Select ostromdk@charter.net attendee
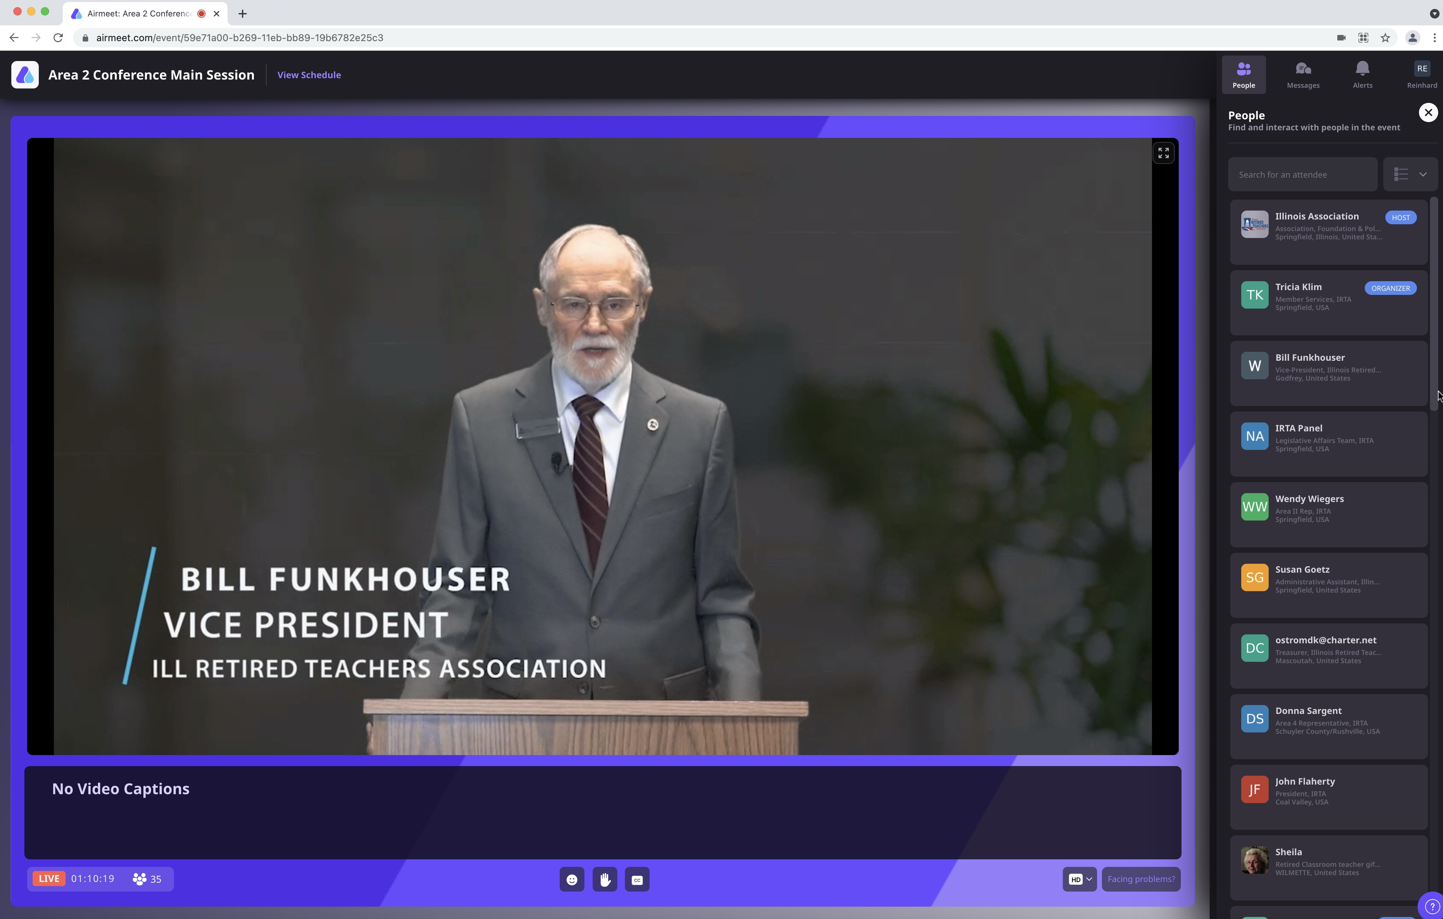1443x919 pixels. [1328, 656]
